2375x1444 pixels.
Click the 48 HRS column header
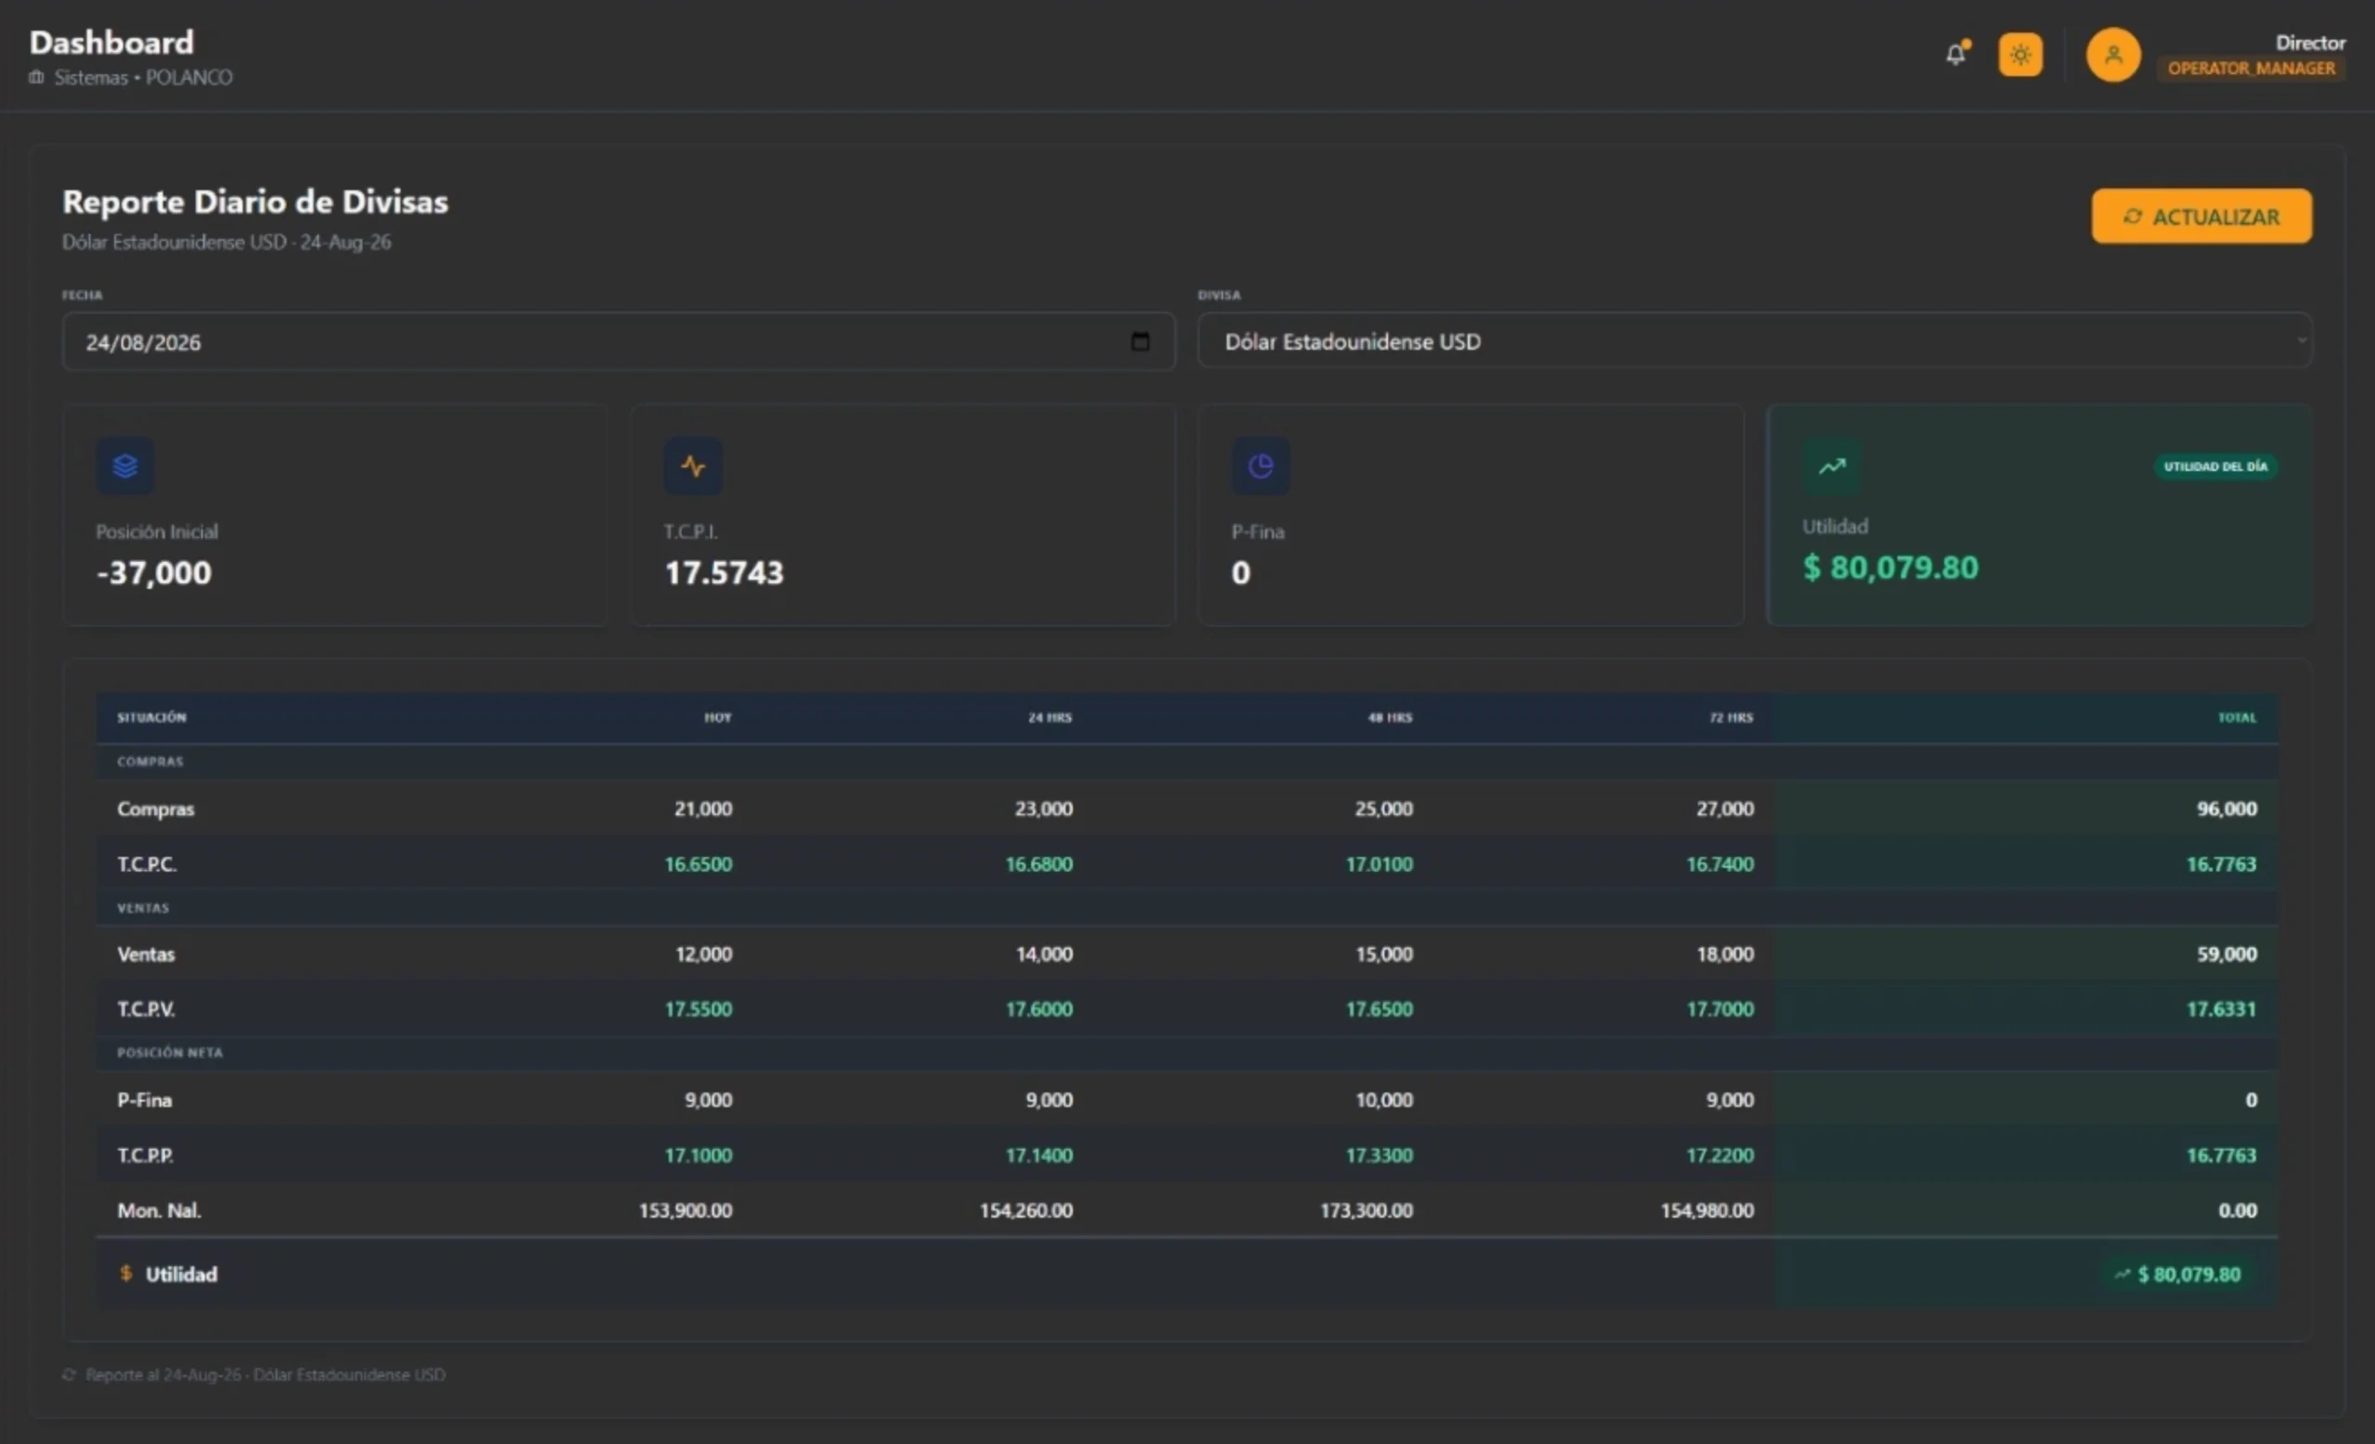[1390, 718]
